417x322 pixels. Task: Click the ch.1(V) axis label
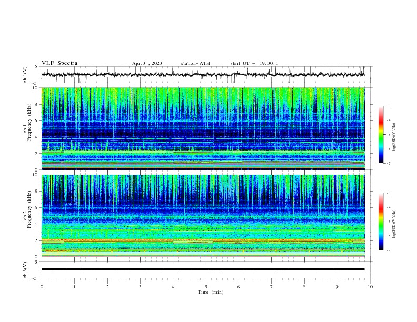(x=25, y=75)
